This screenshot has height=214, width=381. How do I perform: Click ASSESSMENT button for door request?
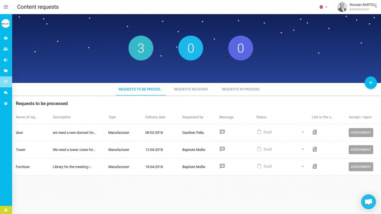click(361, 133)
